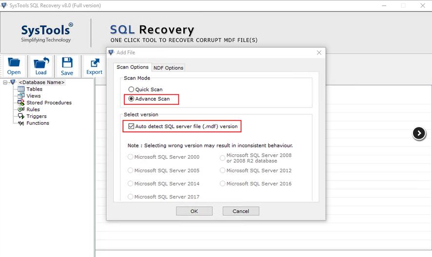Choose Microsoft SQL Server 2016 option
This screenshot has height=257, width=432.
tap(222, 183)
